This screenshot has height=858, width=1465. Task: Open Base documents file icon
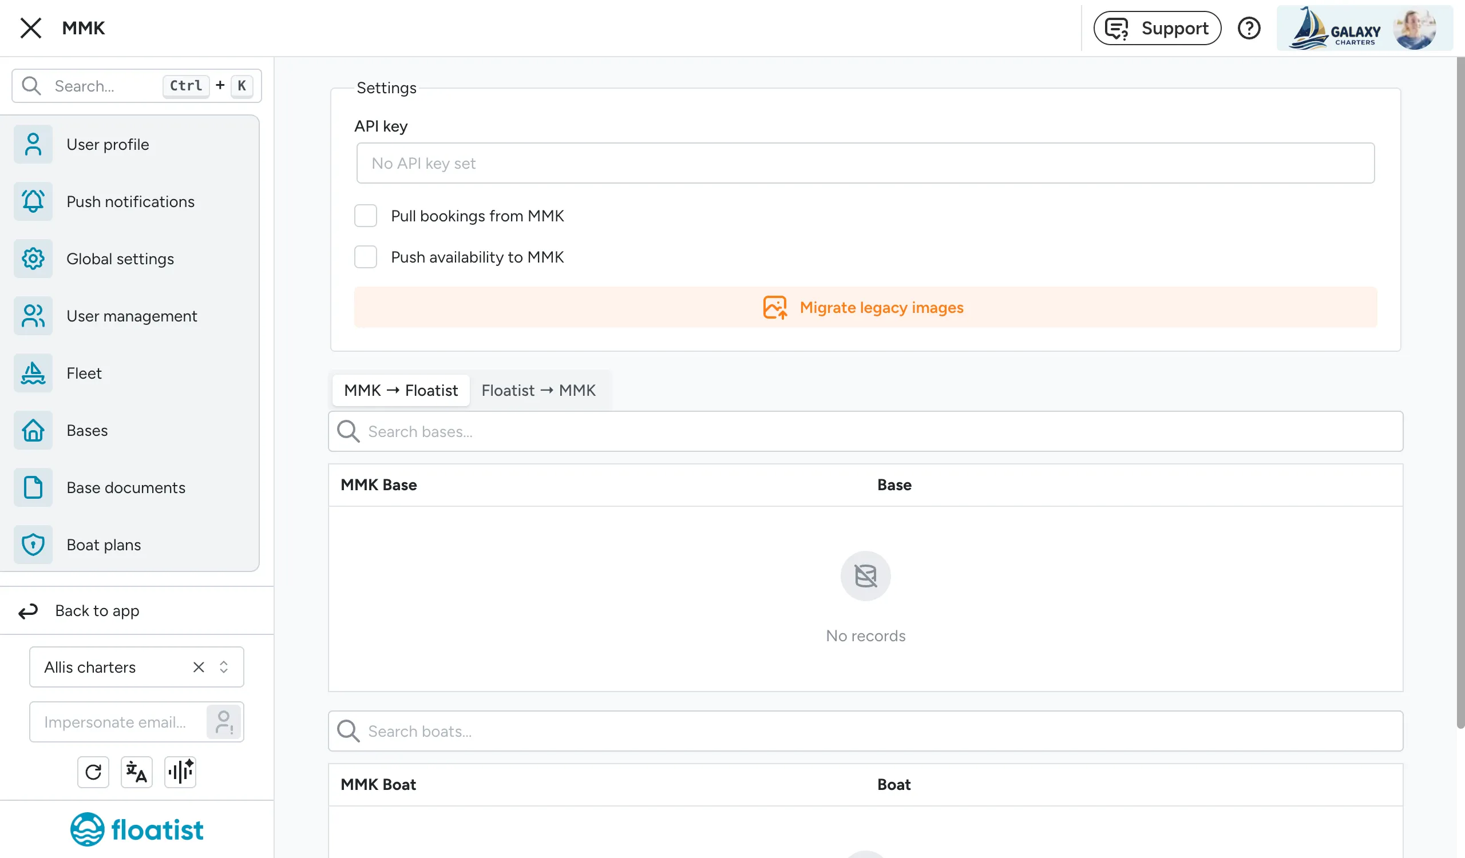pyautogui.click(x=33, y=487)
